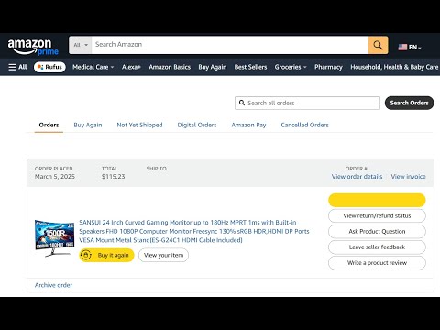Click the unlabeled yellow order action button
The image size is (440, 330).
[x=377, y=200]
